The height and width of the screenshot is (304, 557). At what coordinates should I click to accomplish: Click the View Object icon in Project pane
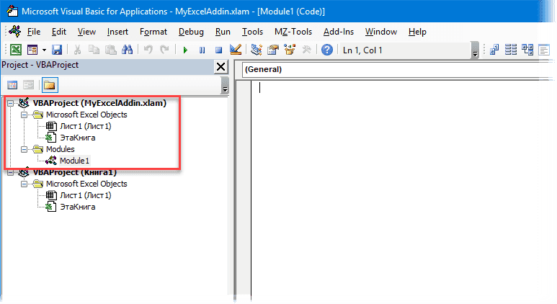click(x=28, y=85)
